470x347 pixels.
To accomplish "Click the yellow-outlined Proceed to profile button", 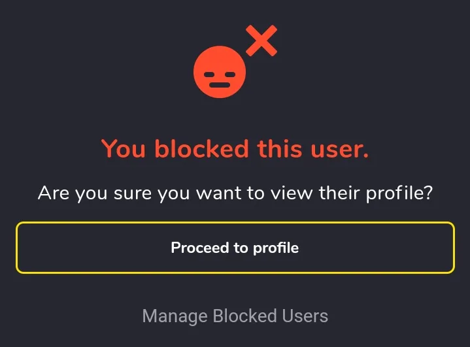I will pyautogui.click(x=235, y=248).
